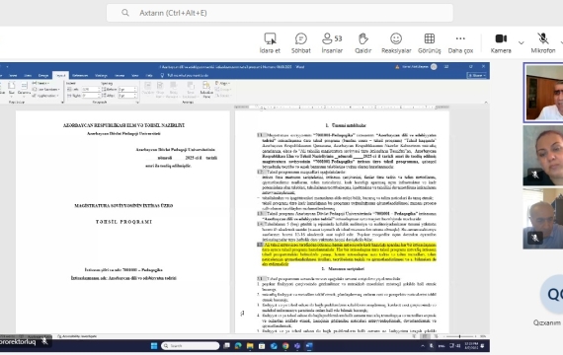The width and height of the screenshot is (563, 355).
Task: Open the Mailings ribbon tab
Action: (x=101, y=75)
